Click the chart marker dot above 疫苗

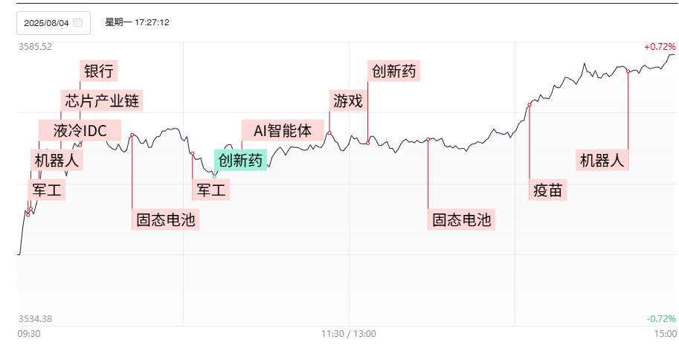[530, 105]
